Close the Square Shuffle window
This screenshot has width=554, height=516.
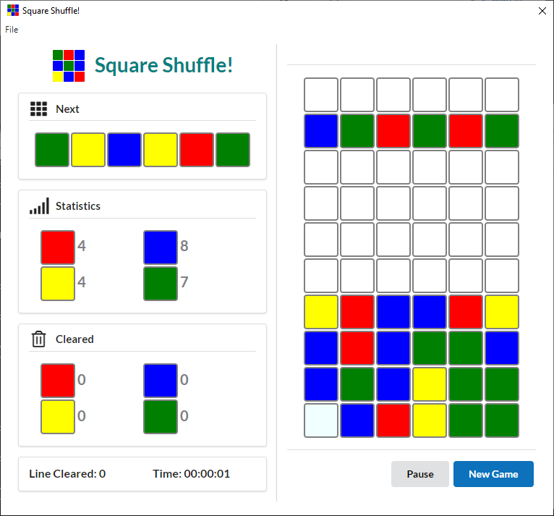point(542,11)
